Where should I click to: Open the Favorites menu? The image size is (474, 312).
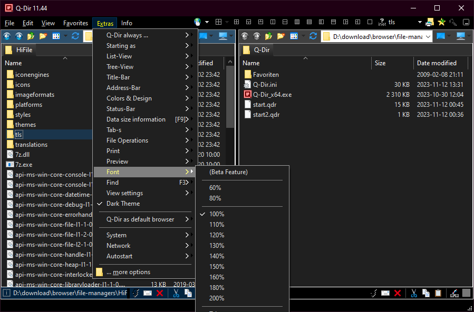click(x=75, y=23)
